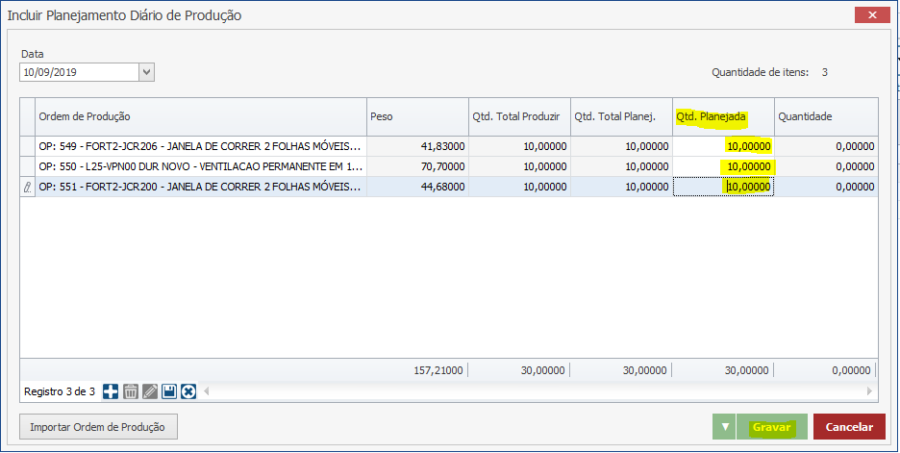Image resolution: width=900 pixels, height=453 pixels.
Task: Expand the green arrow beside Gravar
Action: (x=724, y=427)
